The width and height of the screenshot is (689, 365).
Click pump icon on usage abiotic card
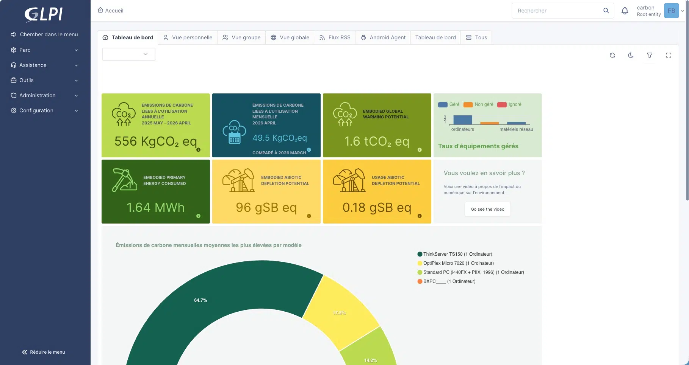tap(349, 180)
